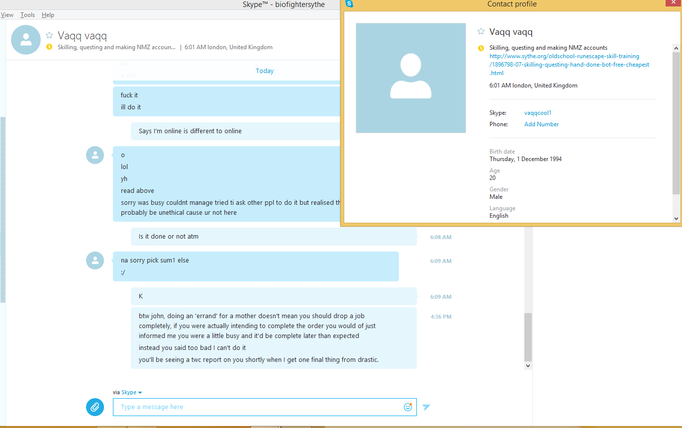Click the age value '20'
This screenshot has height=428, width=682.
pos(492,178)
